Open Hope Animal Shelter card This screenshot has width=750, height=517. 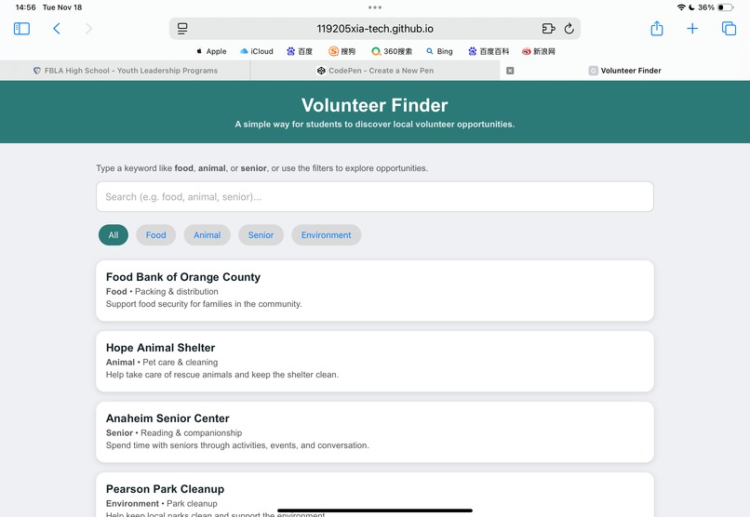[x=374, y=361]
